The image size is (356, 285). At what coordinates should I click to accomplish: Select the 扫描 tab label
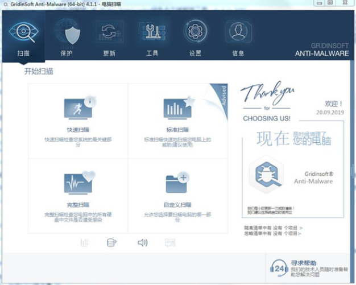pyautogui.click(x=24, y=53)
